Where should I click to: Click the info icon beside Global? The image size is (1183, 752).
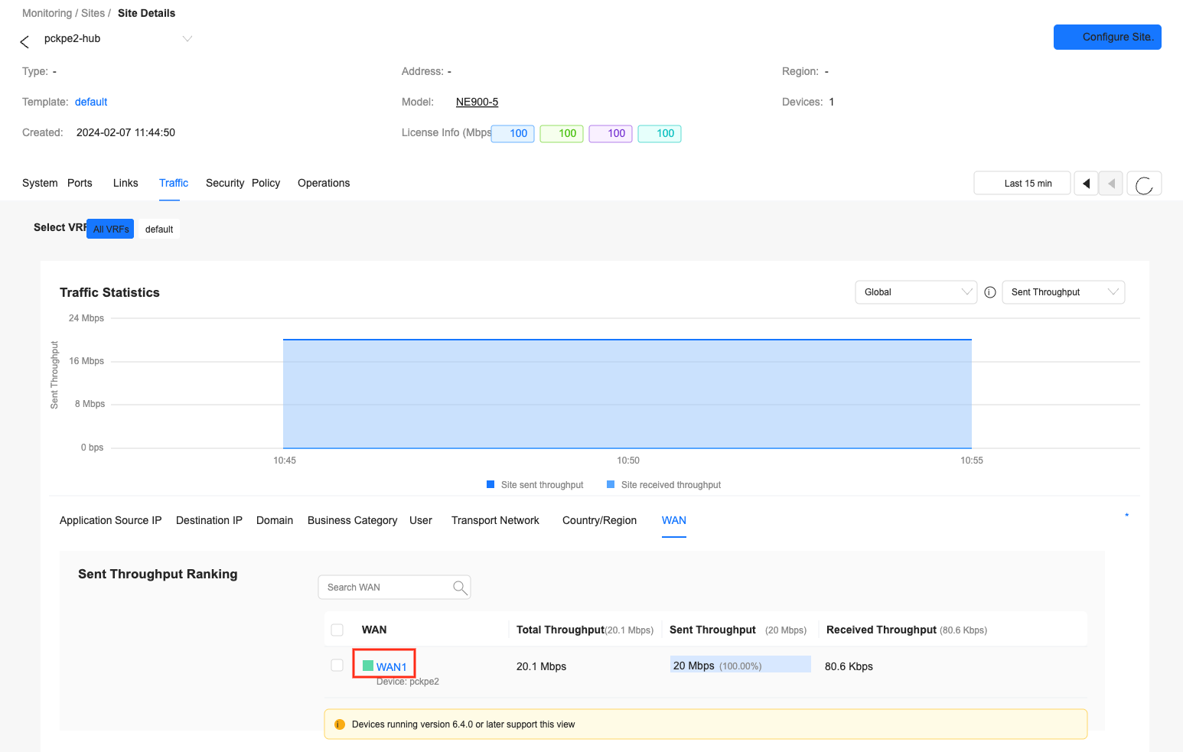click(990, 292)
